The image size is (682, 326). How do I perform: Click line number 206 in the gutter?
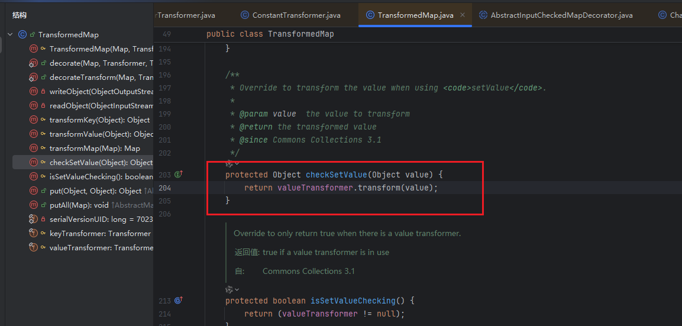(x=164, y=214)
